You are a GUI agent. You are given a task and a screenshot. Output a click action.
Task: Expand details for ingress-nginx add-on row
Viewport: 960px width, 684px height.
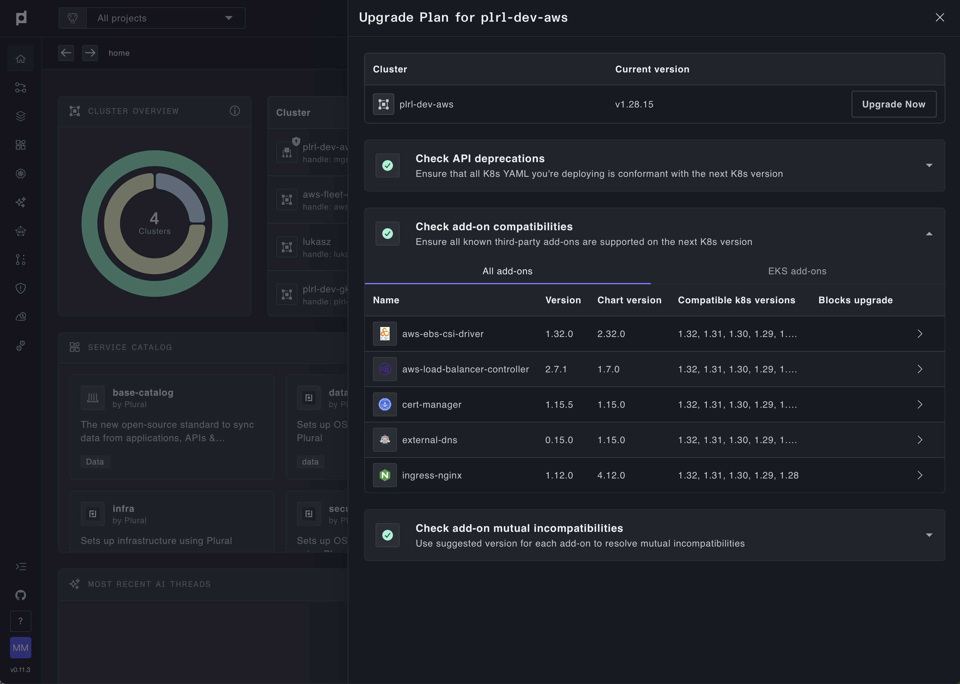pos(920,475)
